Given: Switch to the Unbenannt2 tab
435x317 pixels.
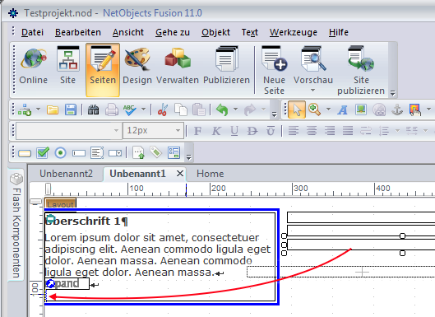Looking at the screenshot, I should point(66,174).
